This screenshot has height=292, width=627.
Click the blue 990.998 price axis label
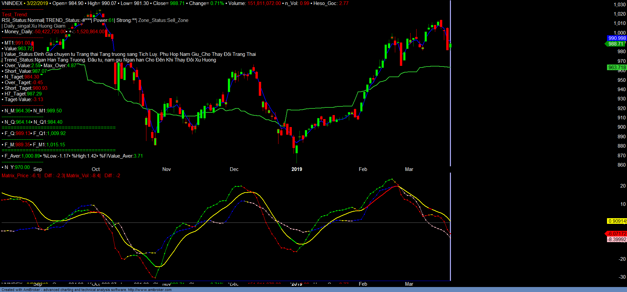coord(617,38)
